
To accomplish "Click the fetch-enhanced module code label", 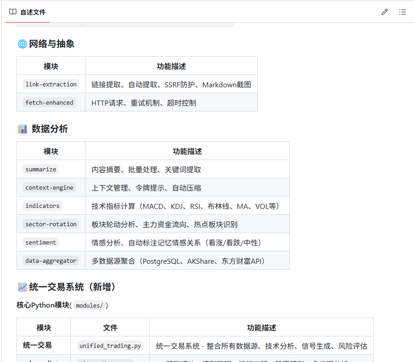I will coord(49,102).
